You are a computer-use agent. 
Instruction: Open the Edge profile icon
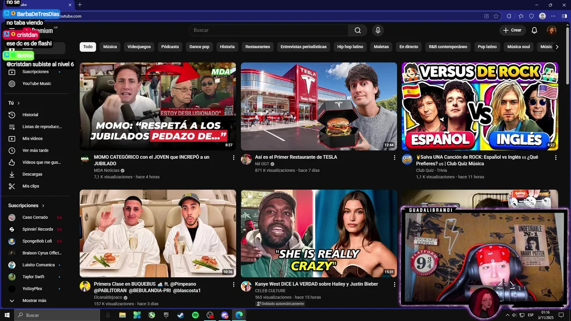click(542, 16)
